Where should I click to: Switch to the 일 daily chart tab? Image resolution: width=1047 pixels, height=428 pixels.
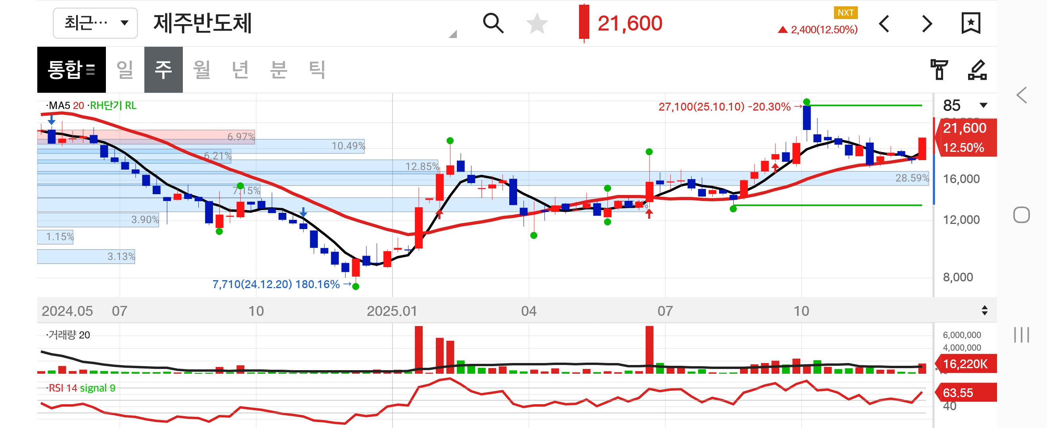(125, 69)
